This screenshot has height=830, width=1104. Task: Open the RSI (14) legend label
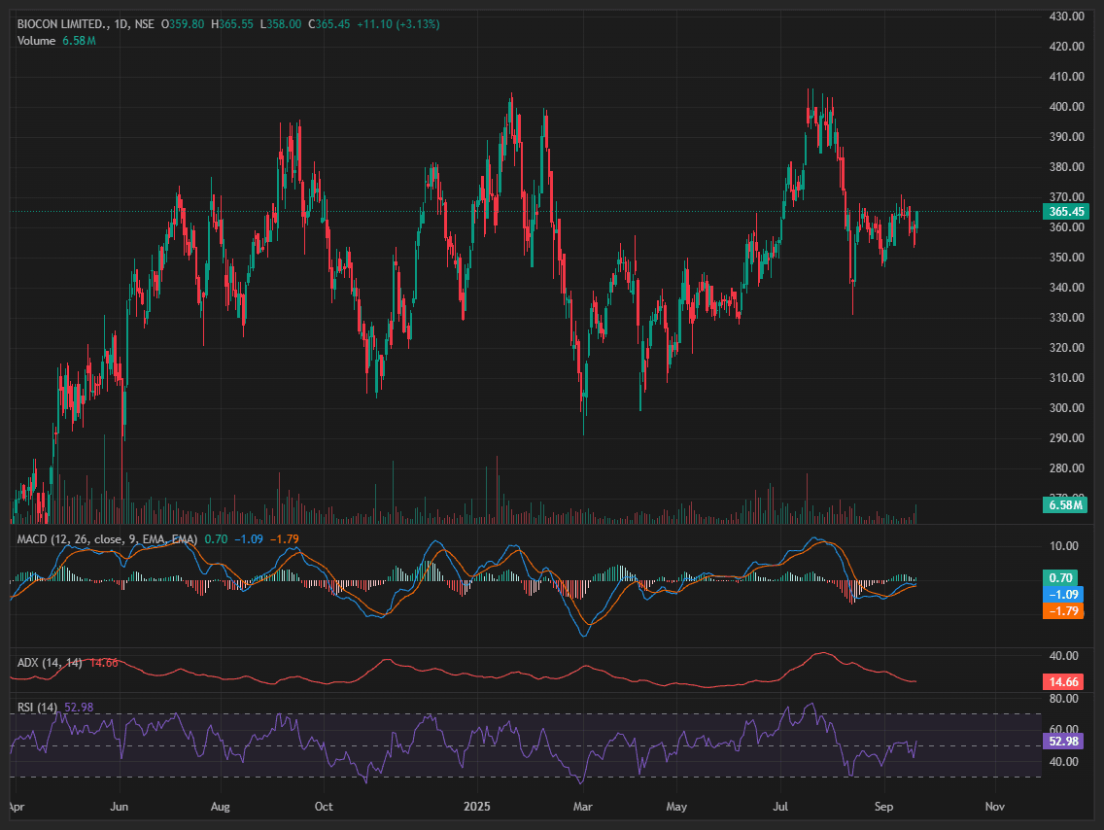click(37, 708)
